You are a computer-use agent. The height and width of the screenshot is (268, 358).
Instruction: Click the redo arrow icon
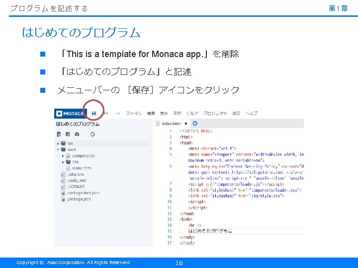117,113
